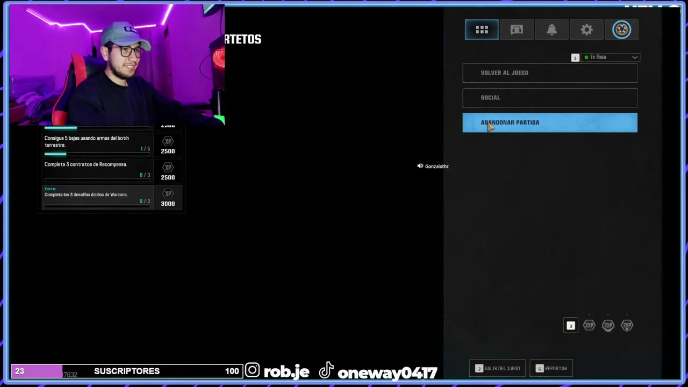This screenshot has height=387, width=688.
Task: Click the key 5 status shortcut badge
Action: pos(575,58)
